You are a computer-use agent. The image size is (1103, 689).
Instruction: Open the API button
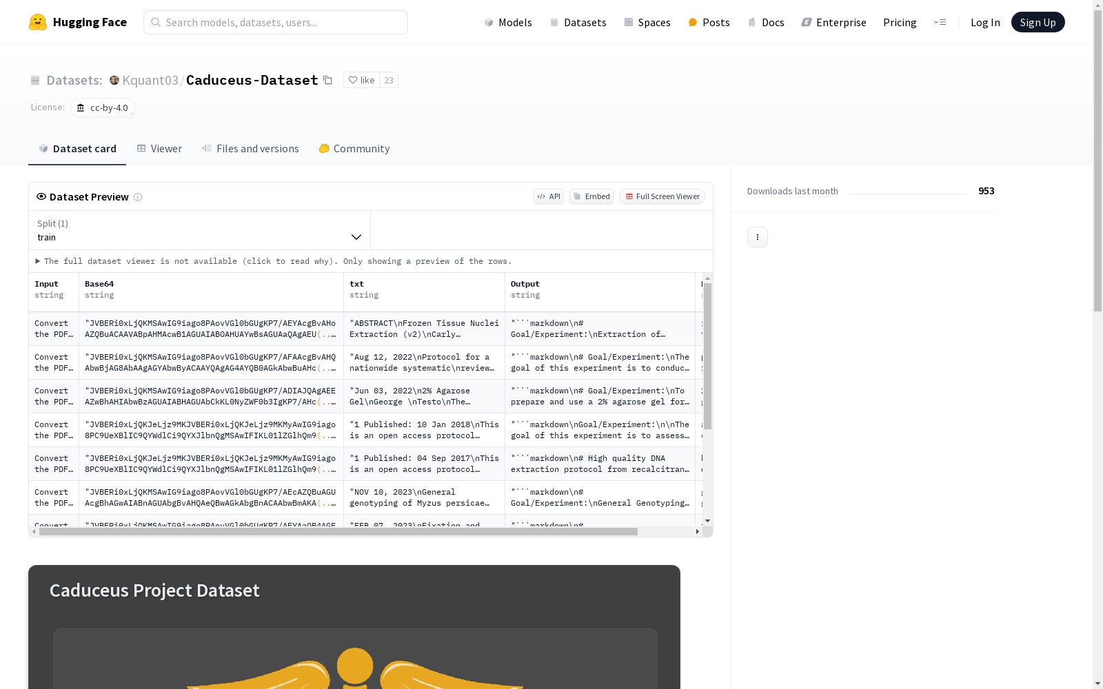point(549,196)
